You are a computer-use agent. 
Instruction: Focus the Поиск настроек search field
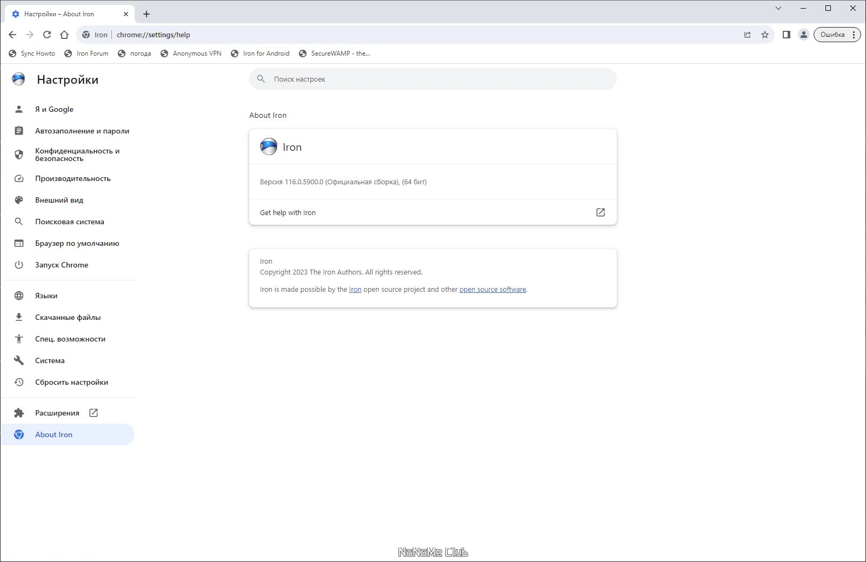coord(432,79)
